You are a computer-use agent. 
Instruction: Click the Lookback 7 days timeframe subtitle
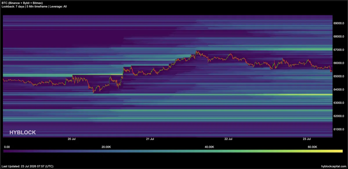click(34, 6)
